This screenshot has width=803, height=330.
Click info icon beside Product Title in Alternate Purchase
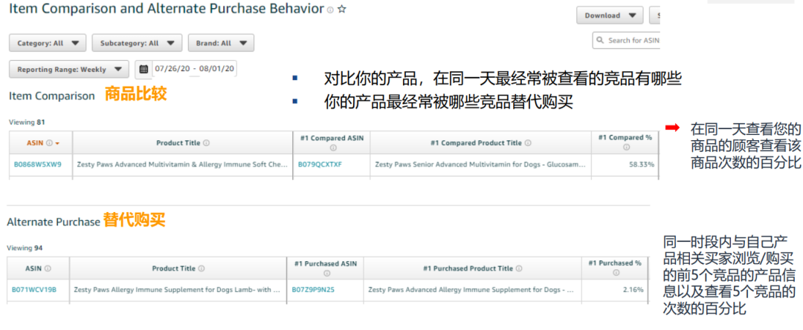click(201, 268)
